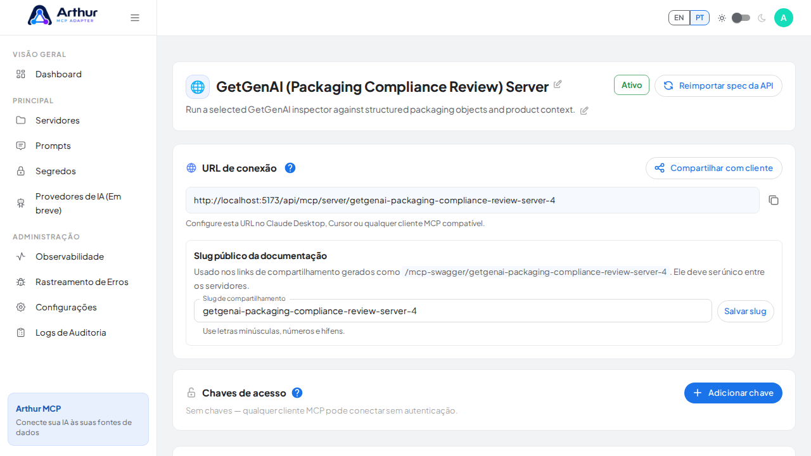The width and height of the screenshot is (811, 456).
Task: Select Provedores de IA (Em breve)
Action: [x=78, y=203]
